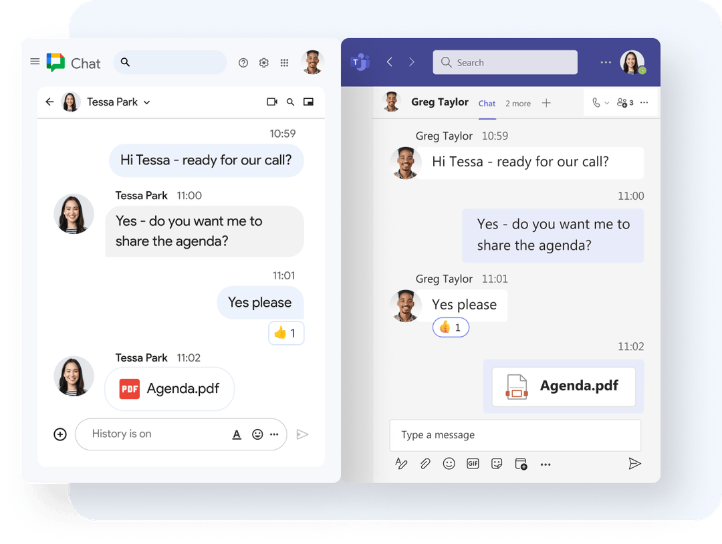The width and height of the screenshot is (722, 544).
Task: Click the Teams Search box
Action: 505,62
